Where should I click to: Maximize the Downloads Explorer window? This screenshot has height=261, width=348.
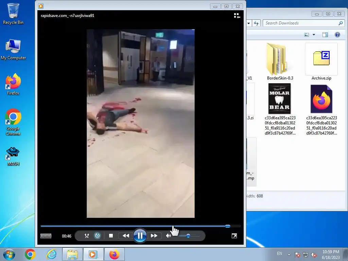click(328, 14)
